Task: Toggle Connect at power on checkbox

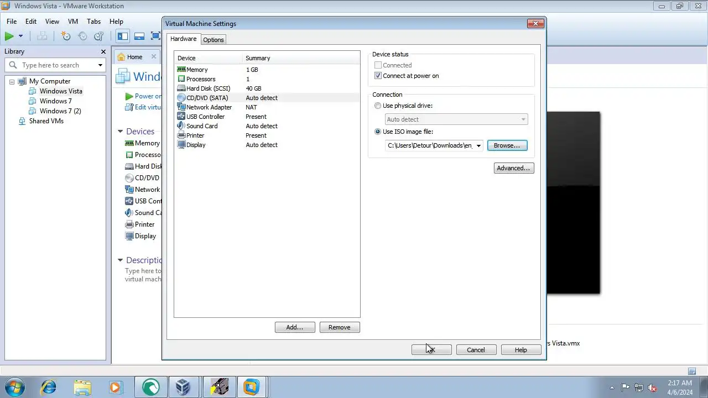Action: (378, 76)
